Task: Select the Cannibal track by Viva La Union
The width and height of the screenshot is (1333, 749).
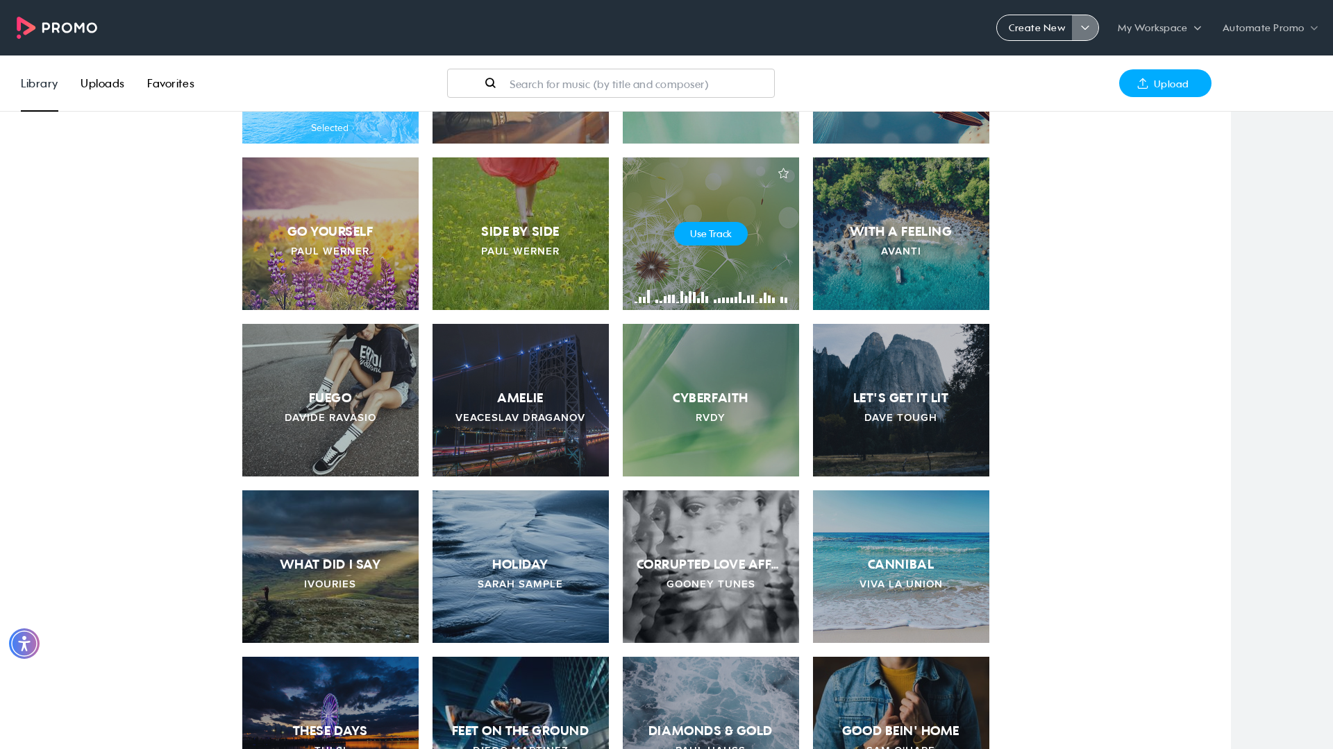Action: [x=901, y=567]
